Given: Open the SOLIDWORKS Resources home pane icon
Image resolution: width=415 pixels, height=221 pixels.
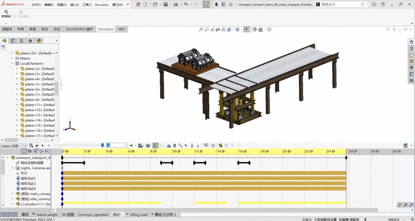Looking at the screenshot, I should point(411,42).
